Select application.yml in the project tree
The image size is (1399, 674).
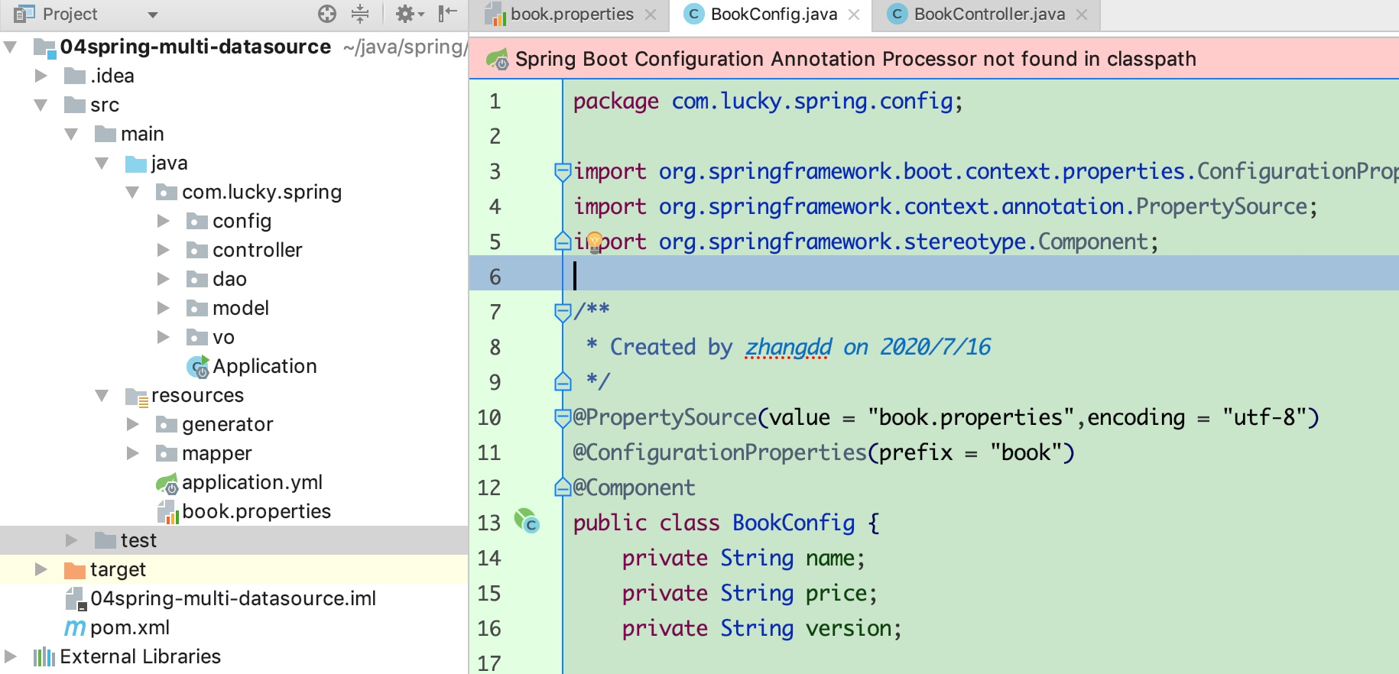(252, 482)
